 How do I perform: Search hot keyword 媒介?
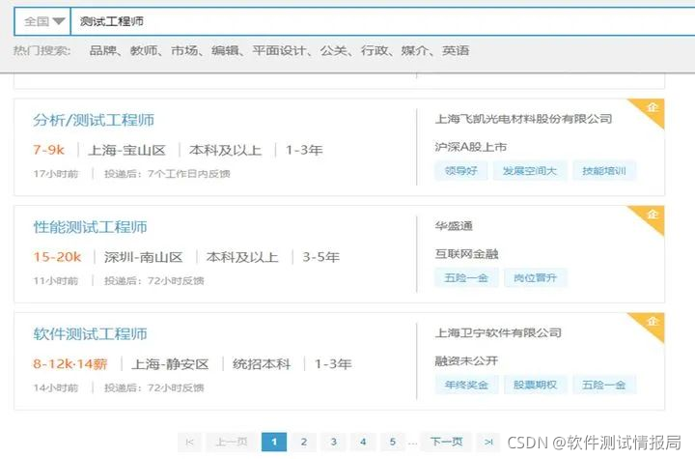click(x=415, y=50)
